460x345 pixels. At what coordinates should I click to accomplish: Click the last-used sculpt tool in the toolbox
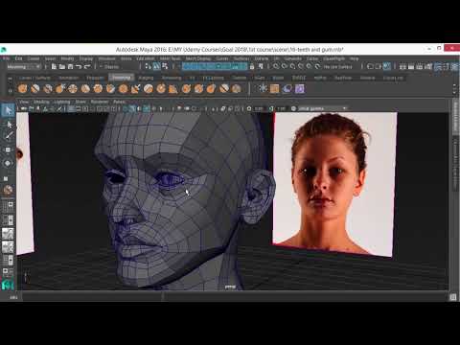coord(8,190)
